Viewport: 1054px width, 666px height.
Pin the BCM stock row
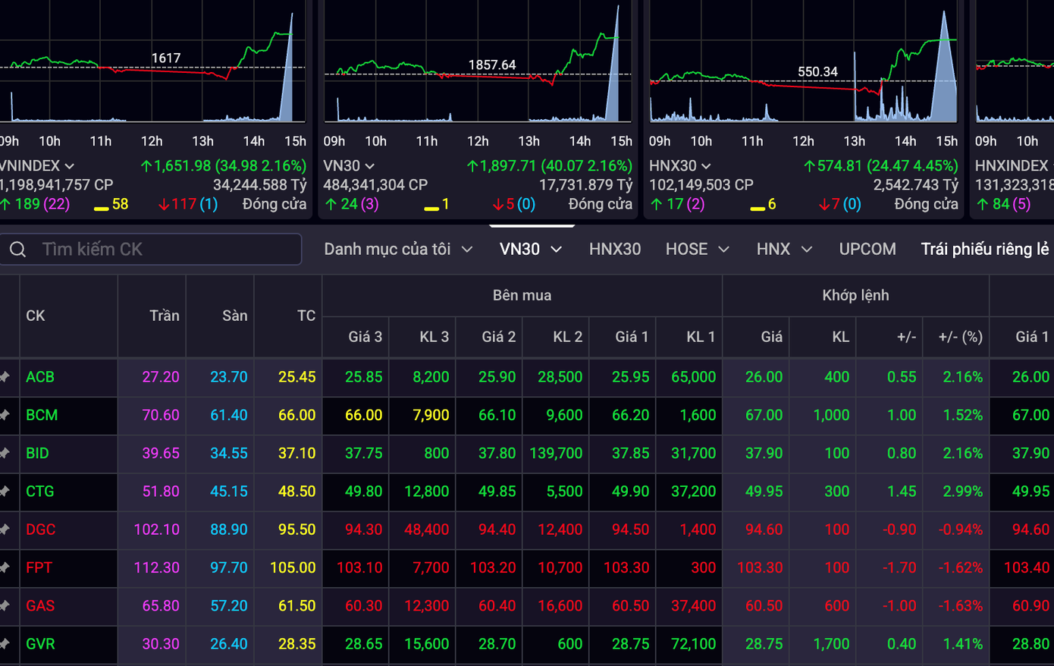point(5,415)
